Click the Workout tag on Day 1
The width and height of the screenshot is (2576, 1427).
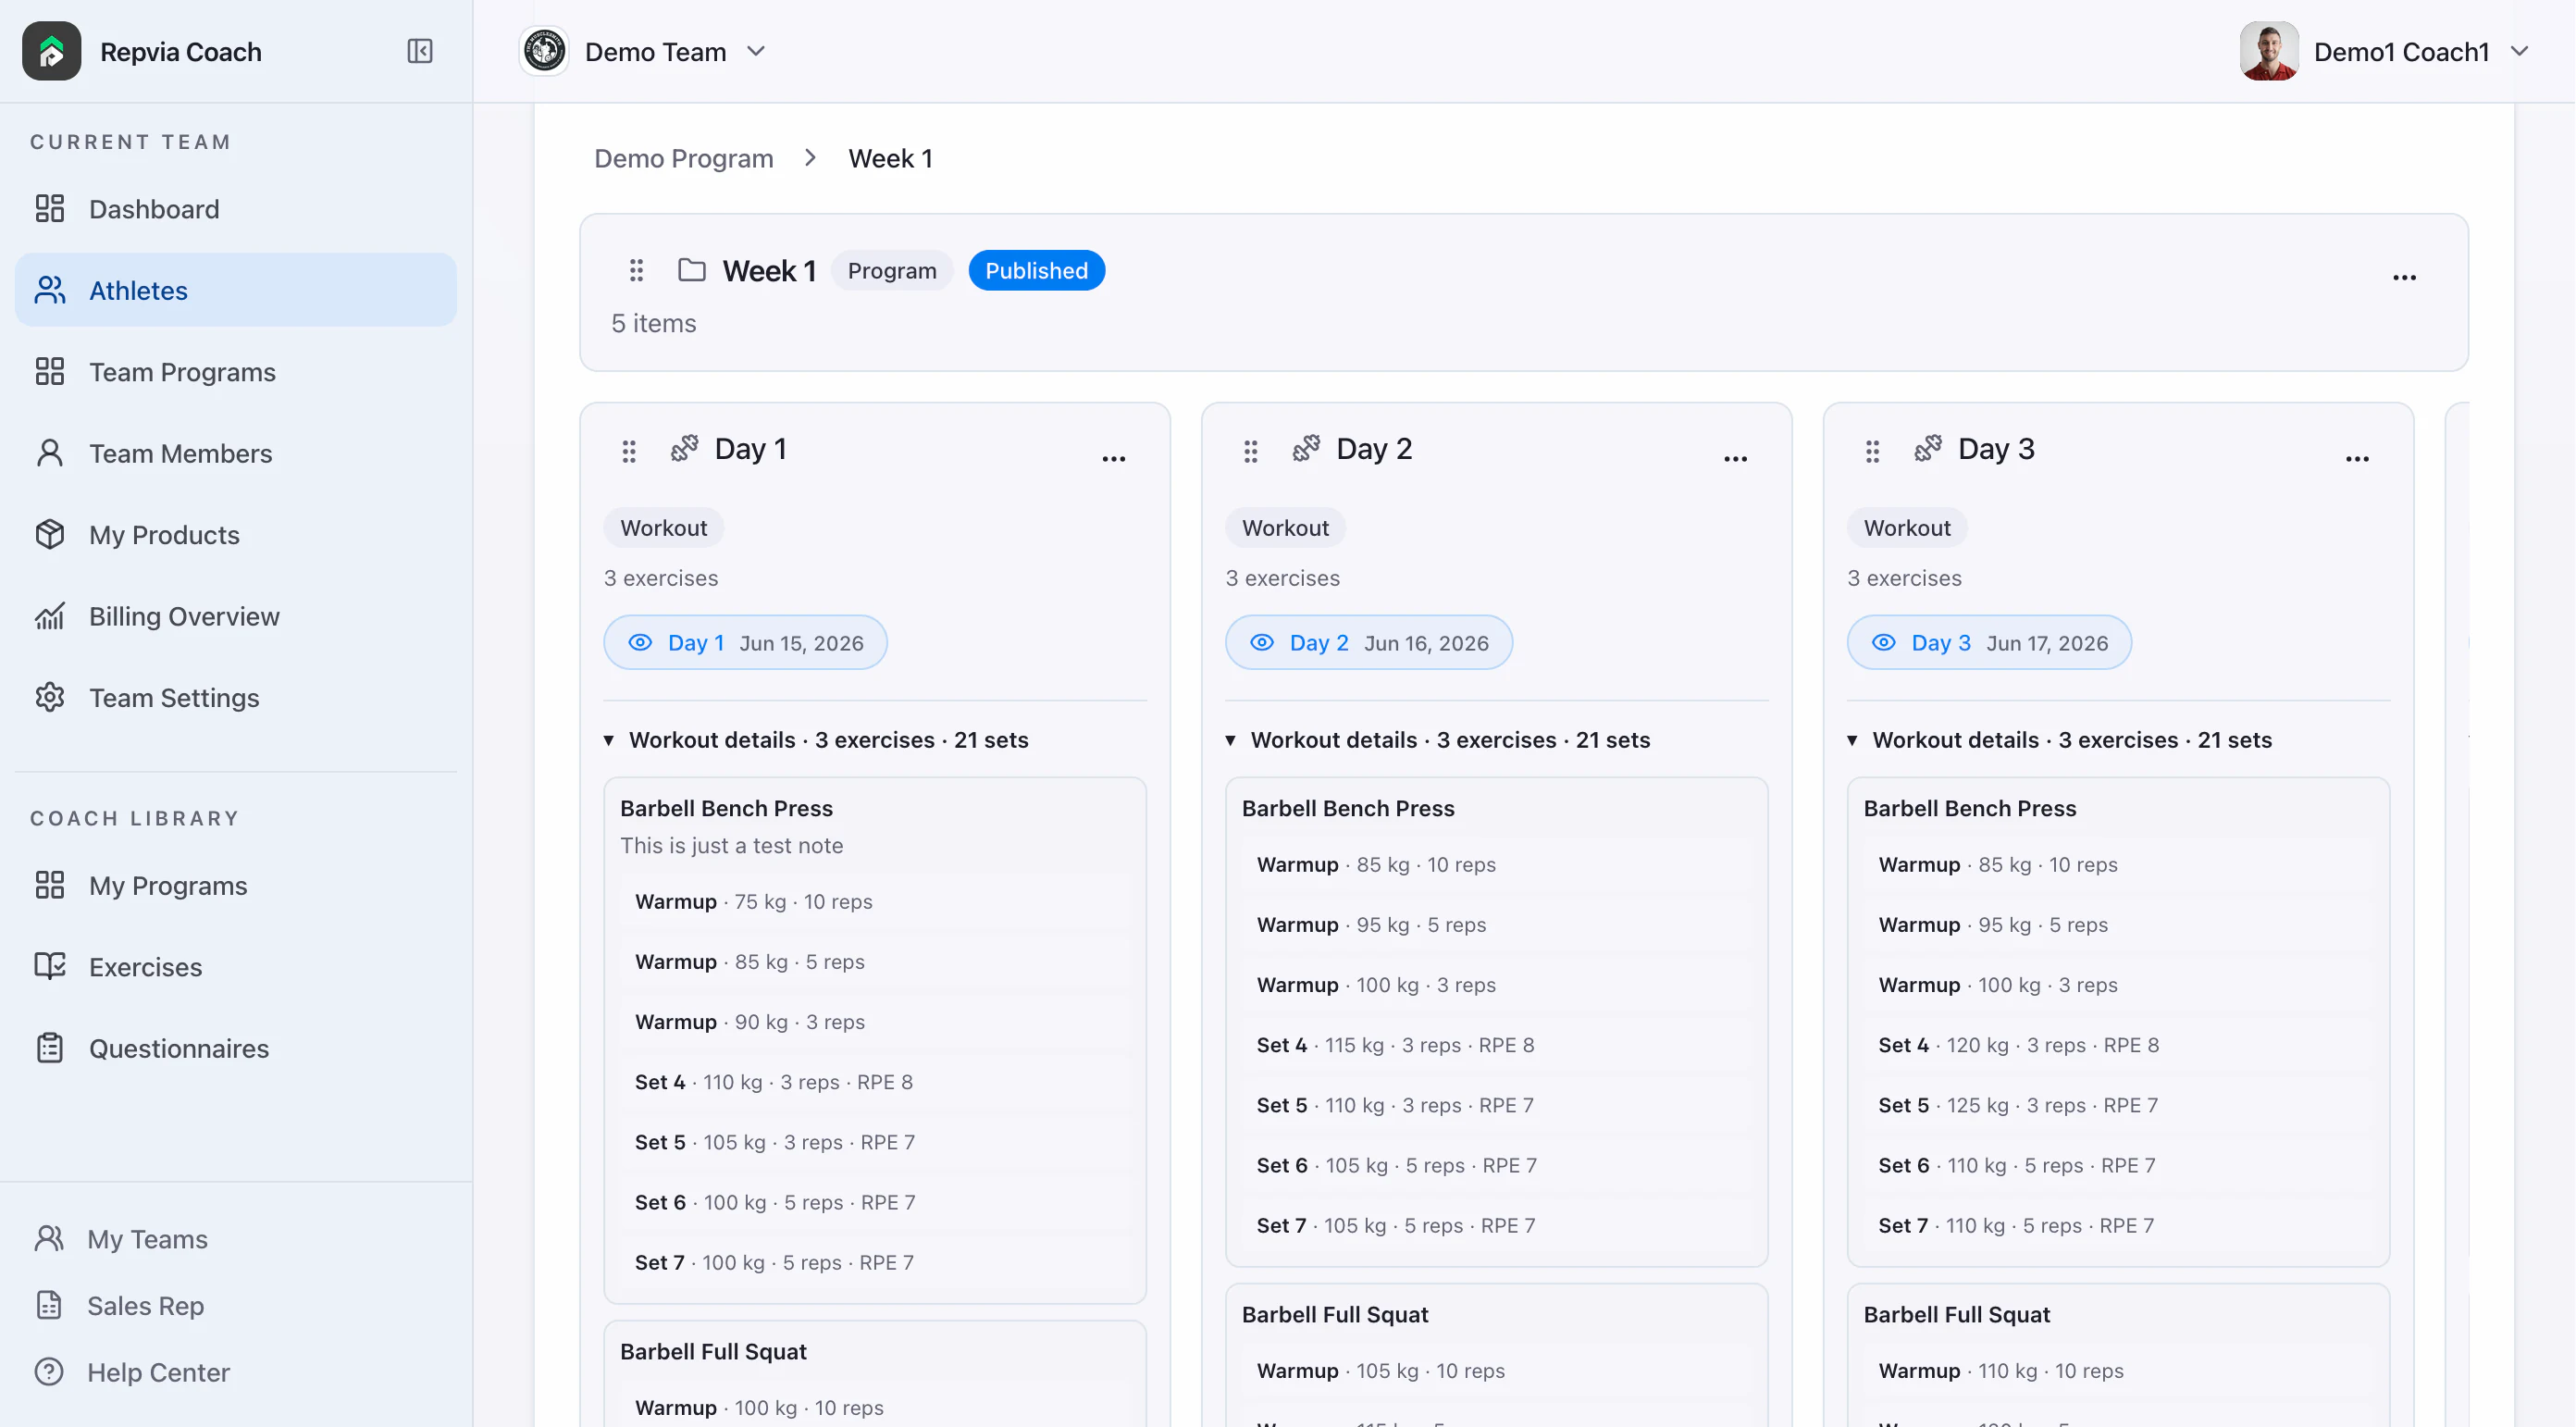click(663, 527)
